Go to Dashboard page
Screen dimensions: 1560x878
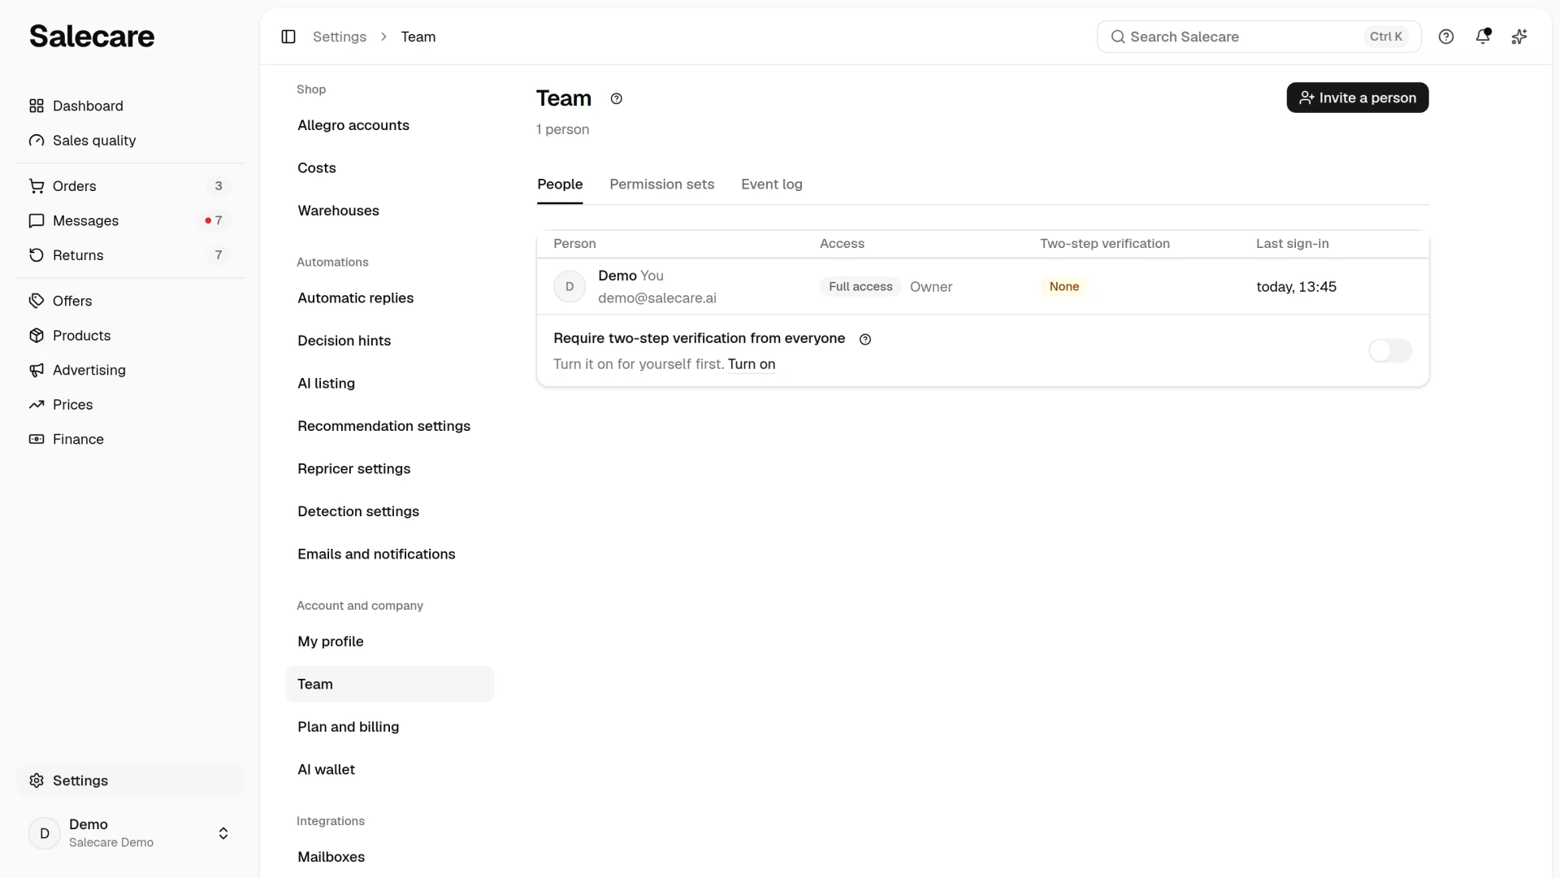130,106
